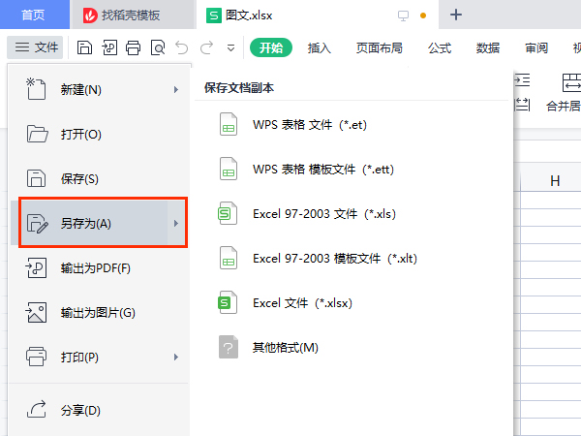Click the PDF export icon beside 输出为PDF
The width and height of the screenshot is (581, 436).
tap(36, 267)
